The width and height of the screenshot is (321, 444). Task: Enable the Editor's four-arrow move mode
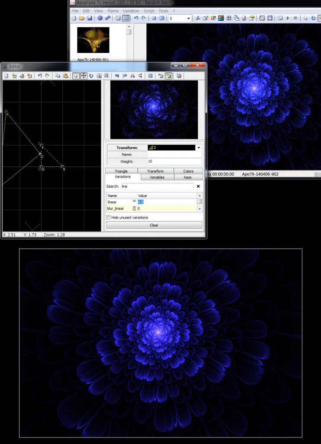pyautogui.click(x=84, y=75)
